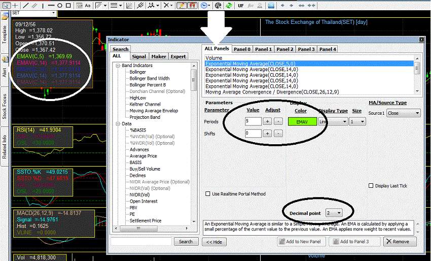Select Bollinger Band Width in the tree

coord(149,79)
